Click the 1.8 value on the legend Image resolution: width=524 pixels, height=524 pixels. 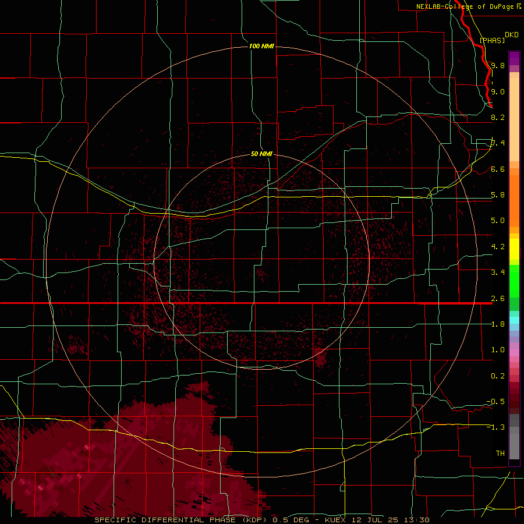click(498, 324)
